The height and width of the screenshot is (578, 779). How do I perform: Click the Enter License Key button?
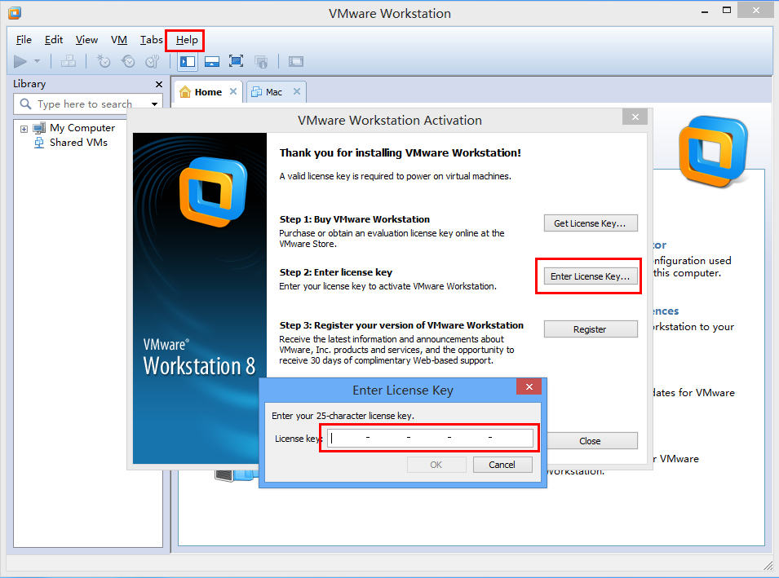pyautogui.click(x=591, y=276)
